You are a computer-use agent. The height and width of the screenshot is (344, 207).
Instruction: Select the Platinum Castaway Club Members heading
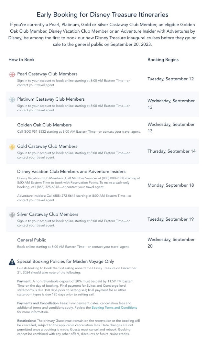coord(51,99)
